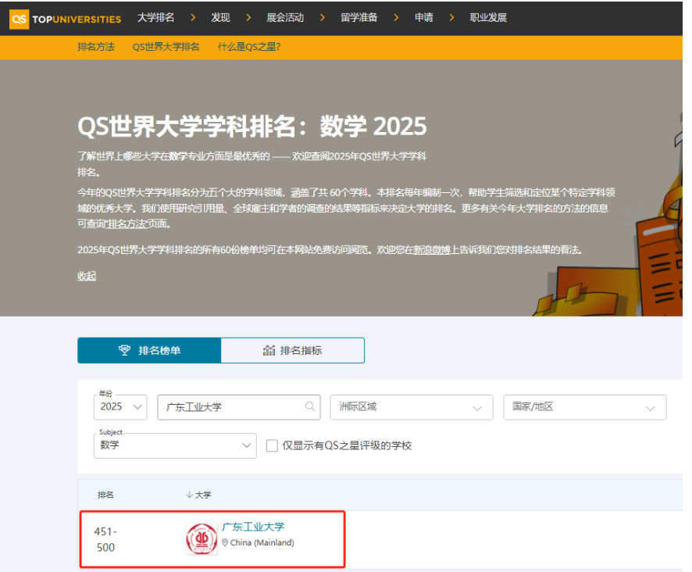
Task: Click the search magnifier icon in university field
Action: [x=310, y=406]
